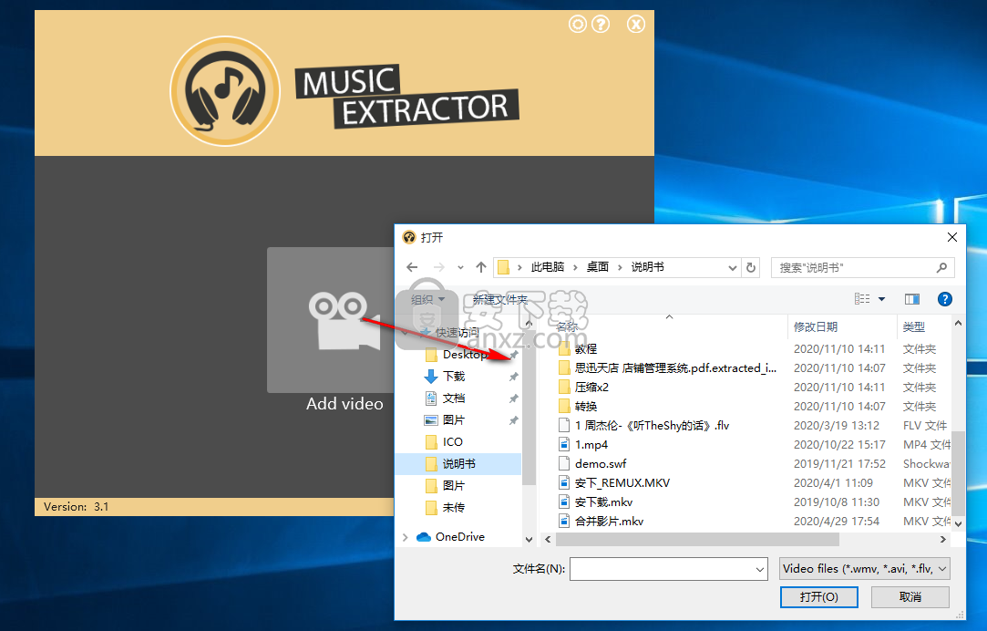The image size is (987, 631).
Task: Click the 下载 arrow icon
Action: pos(431,377)
